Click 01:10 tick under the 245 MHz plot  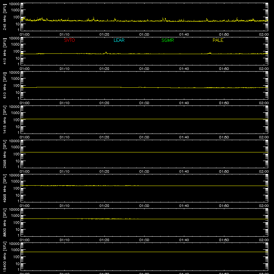pos(64,35)
